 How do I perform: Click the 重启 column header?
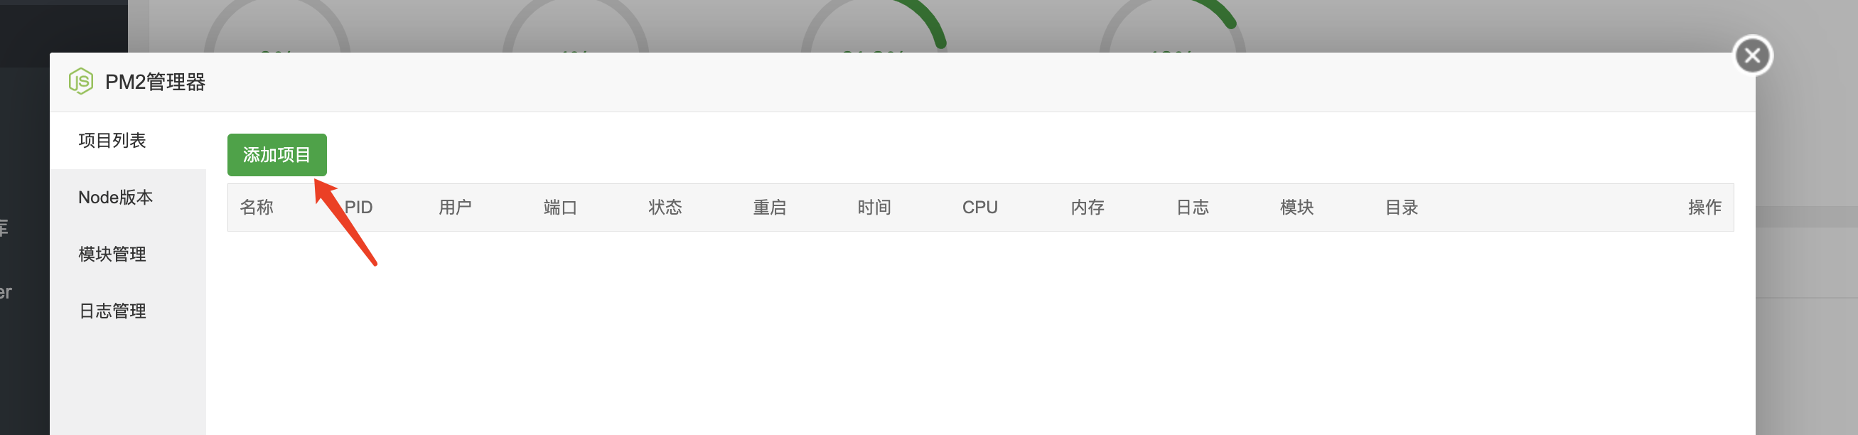[770, 208]
